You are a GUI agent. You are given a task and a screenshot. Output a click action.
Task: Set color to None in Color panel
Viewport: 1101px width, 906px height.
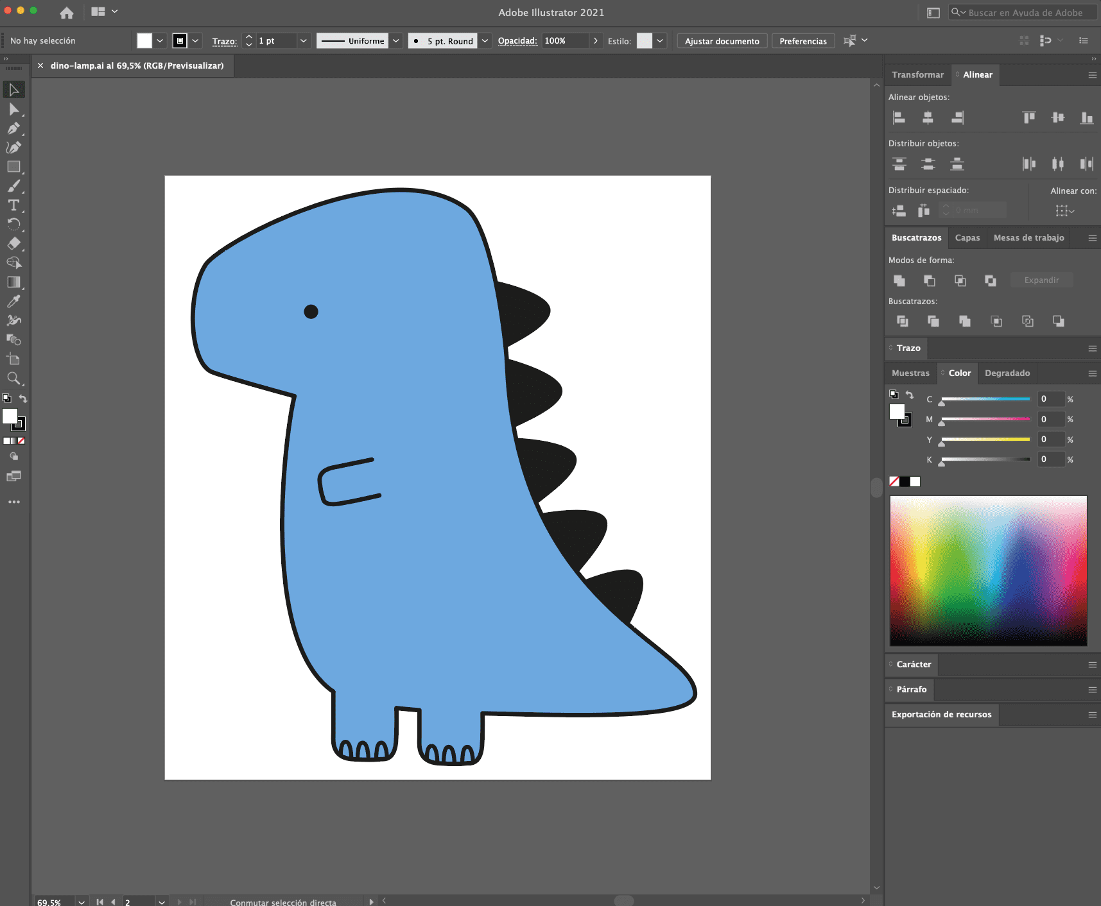click(x=894, y=481)
